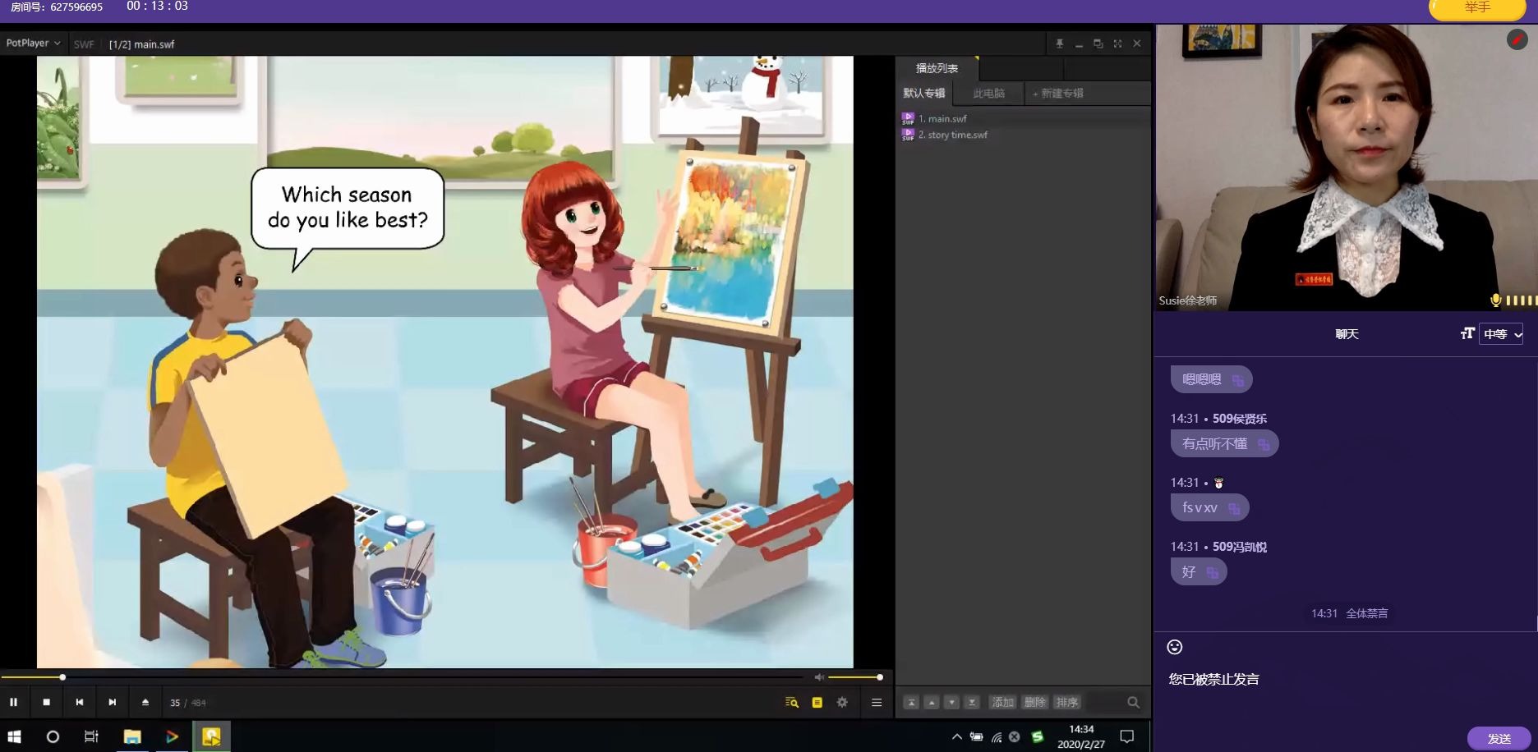Copy the fsvxv chat message

[1234, 508]
